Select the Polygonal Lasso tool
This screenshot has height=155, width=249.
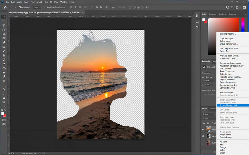pos(4,26)
